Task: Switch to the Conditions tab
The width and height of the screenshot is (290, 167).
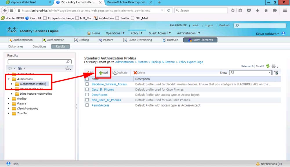Action: 39,47
